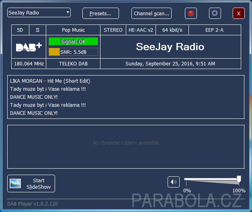Image resolution: width=252 pixels, height=212 pixels.
Task: Click the volume slider handle
Action: point(239,179)
